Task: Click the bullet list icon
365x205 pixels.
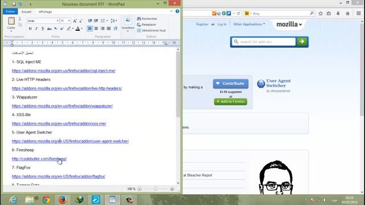Action: click(x=103, y=20)
